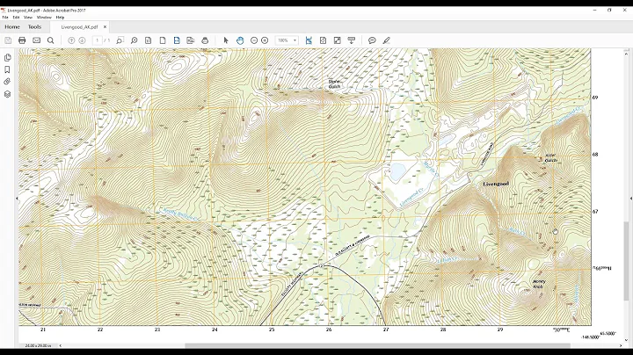Viewport: 633px width, 355px height.
Task: Click the actual size page icon
Action: [149, 40]
